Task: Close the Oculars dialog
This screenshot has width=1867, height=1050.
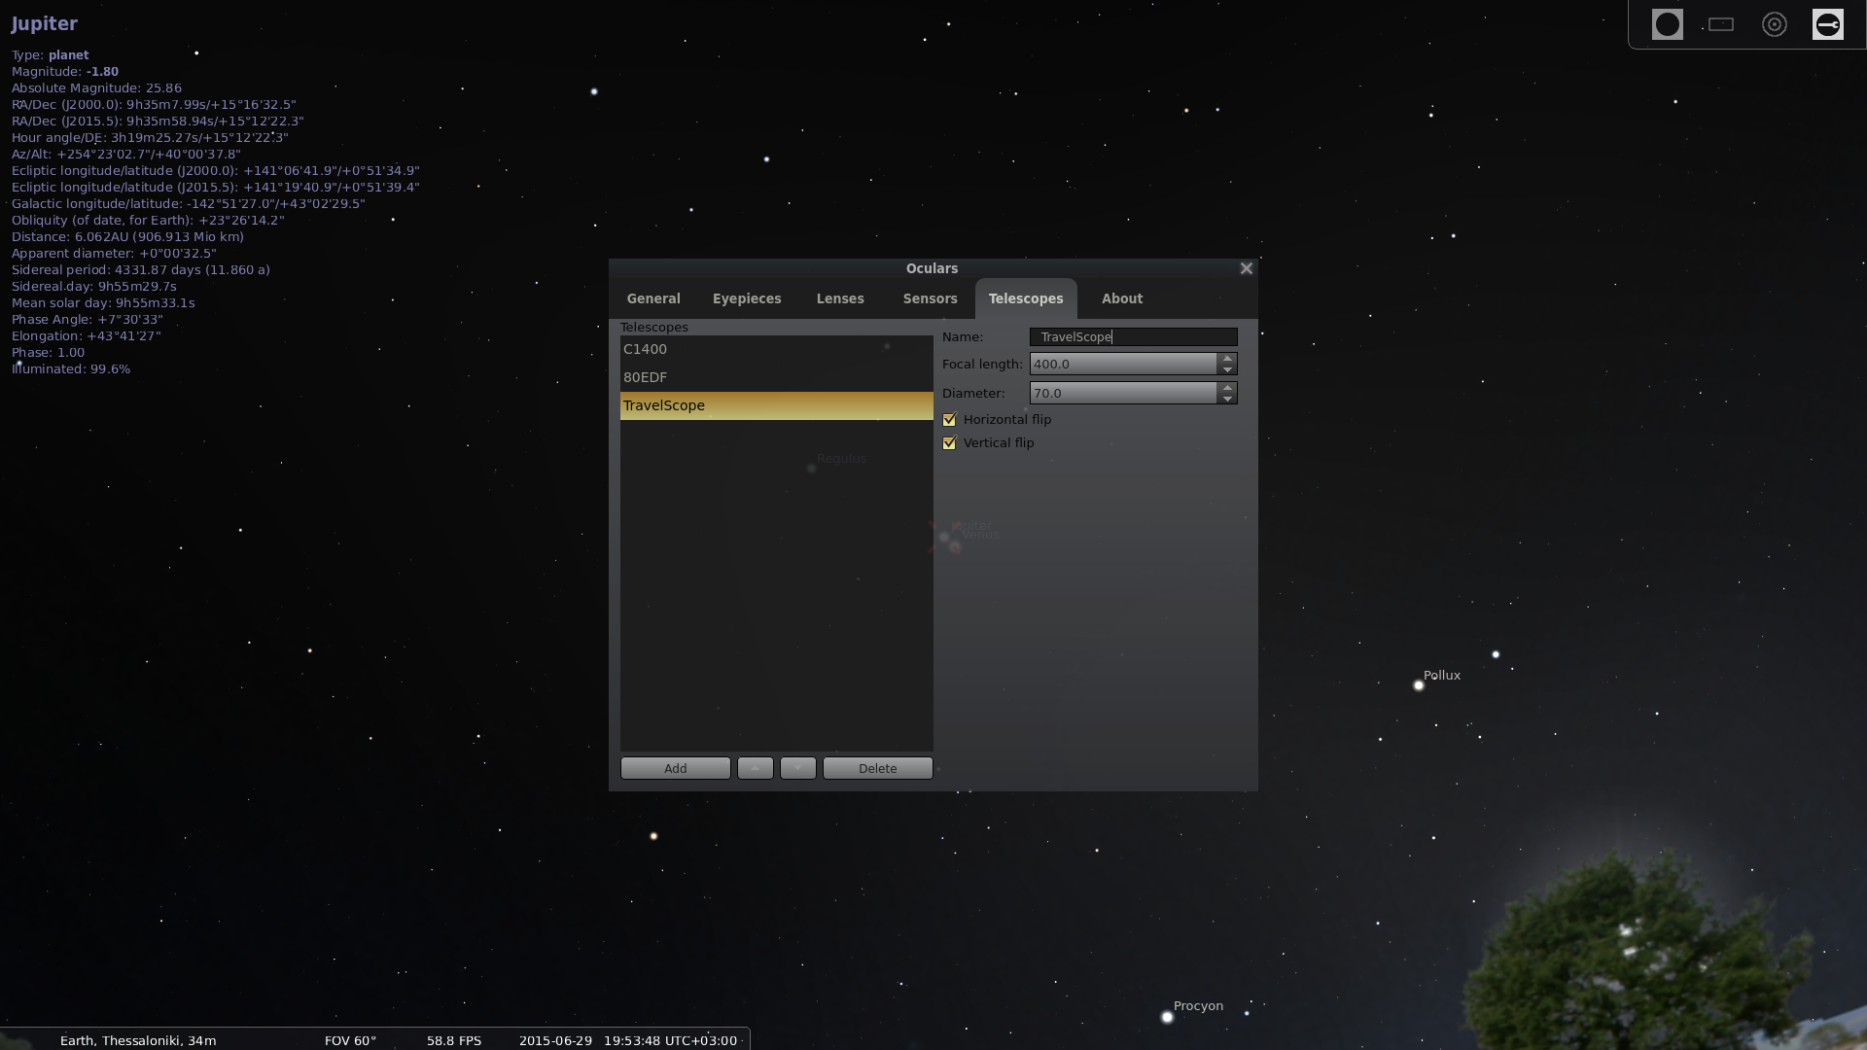Action: pos(1246,268)
